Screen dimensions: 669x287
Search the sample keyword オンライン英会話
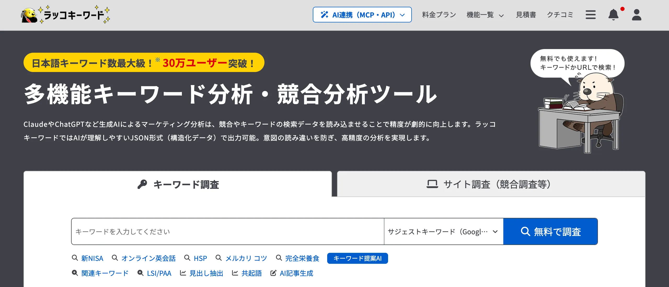pyautogui.click(x=148, y=258)
